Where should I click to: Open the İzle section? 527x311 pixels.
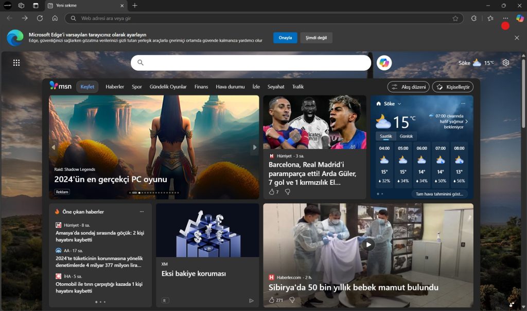click(x=256, y=86)
